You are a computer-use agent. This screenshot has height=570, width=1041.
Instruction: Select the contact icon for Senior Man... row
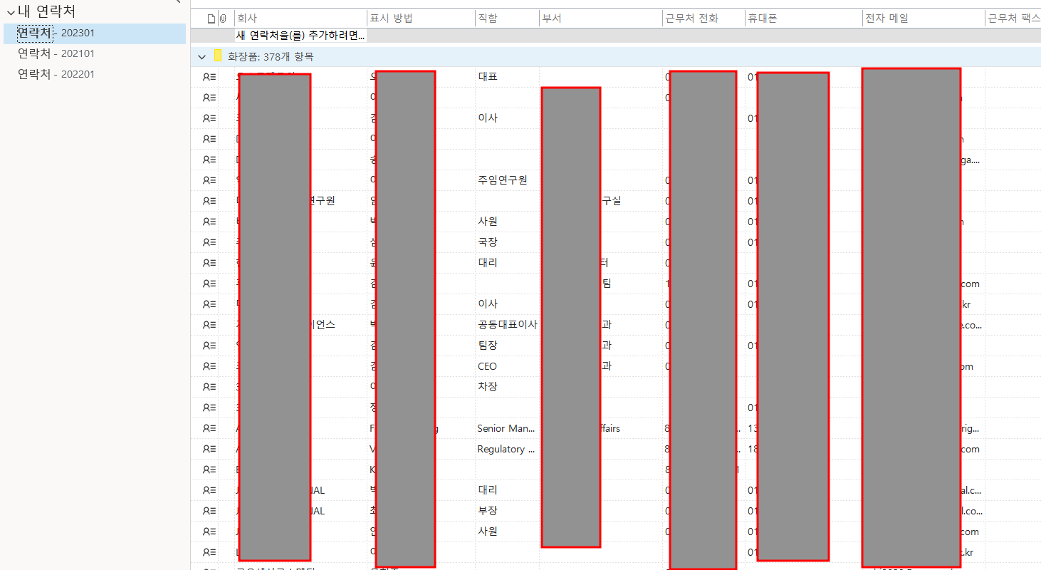point(209,428)
